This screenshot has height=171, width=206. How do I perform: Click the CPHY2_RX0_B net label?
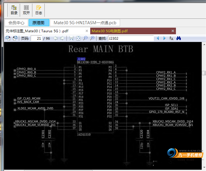pyautogui.click(x=26, y=72)
